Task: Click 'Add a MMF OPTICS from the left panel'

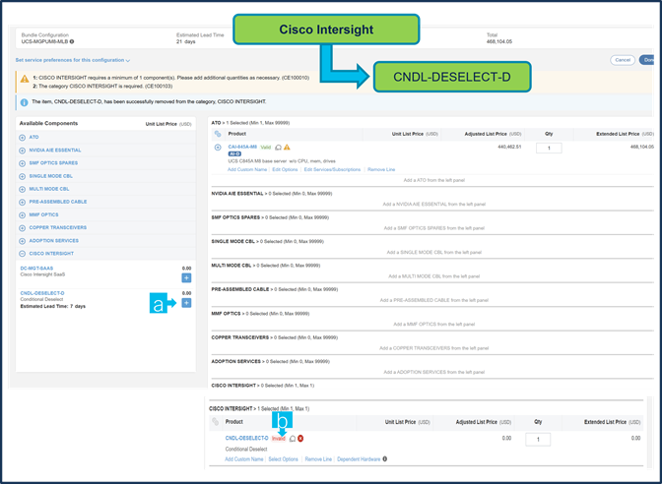Action: (434, 325)
